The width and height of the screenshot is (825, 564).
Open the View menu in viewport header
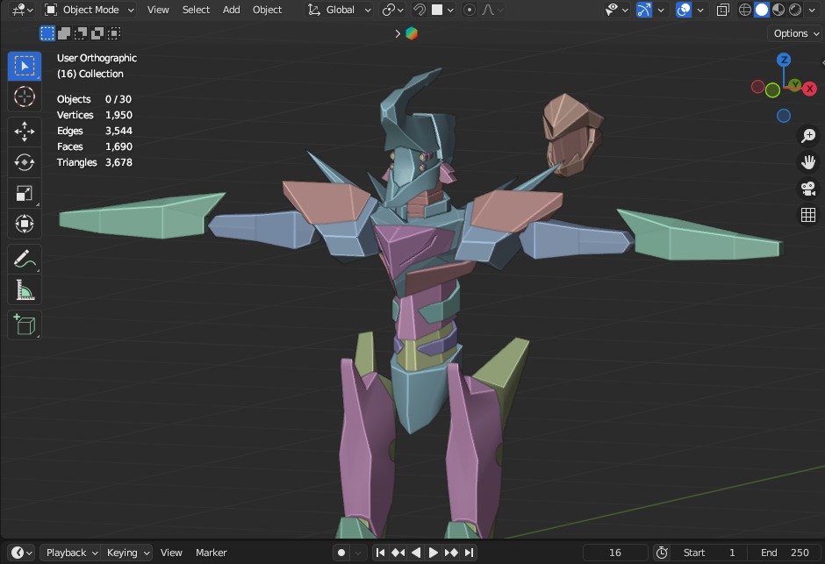[x=158, y=10]
